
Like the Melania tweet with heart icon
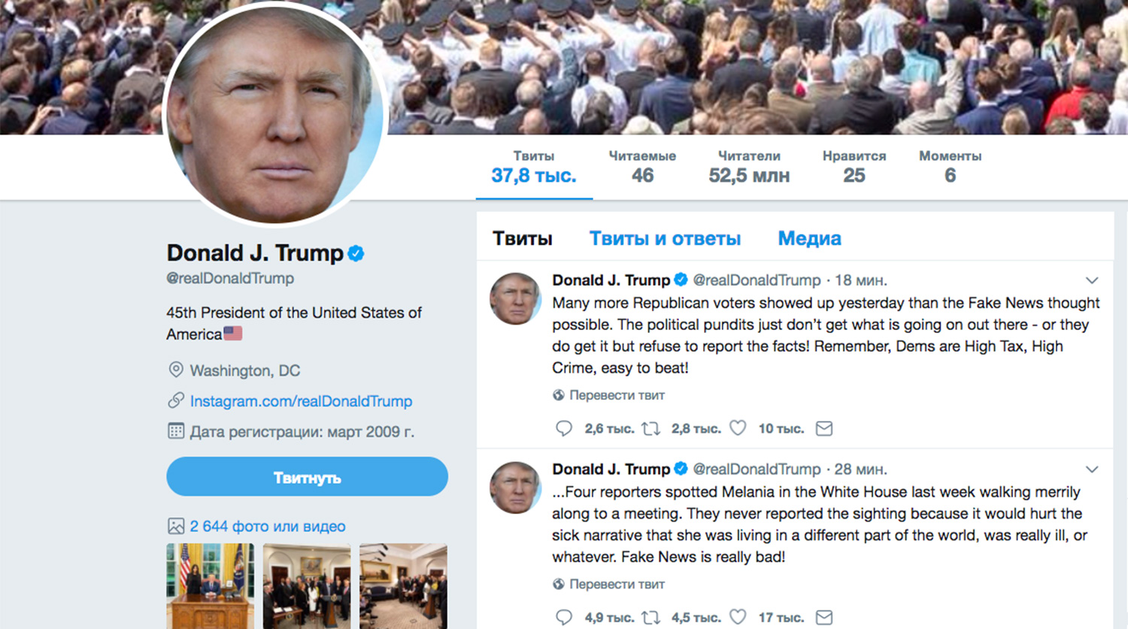(738, 618)
